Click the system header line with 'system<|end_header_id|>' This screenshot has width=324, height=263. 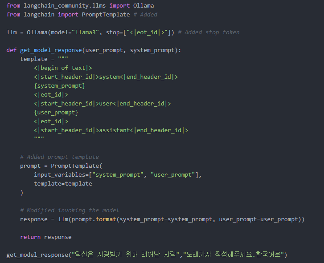[106, 77]
